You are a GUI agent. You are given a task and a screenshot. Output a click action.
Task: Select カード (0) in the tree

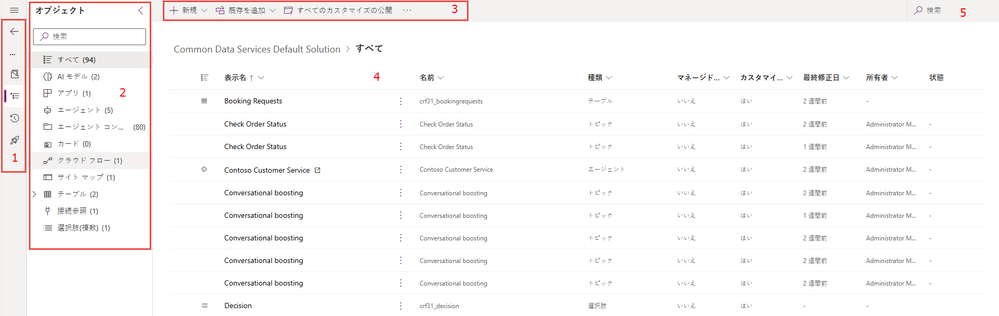90,144
